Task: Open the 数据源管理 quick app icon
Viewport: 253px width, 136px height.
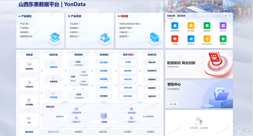Action: pos(175,26)
